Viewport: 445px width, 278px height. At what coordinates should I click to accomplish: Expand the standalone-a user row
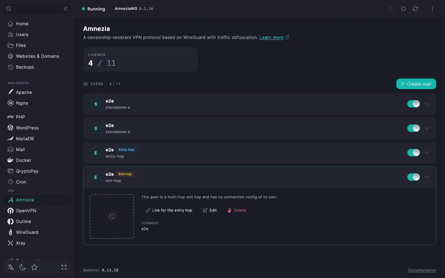click(427, 104)
